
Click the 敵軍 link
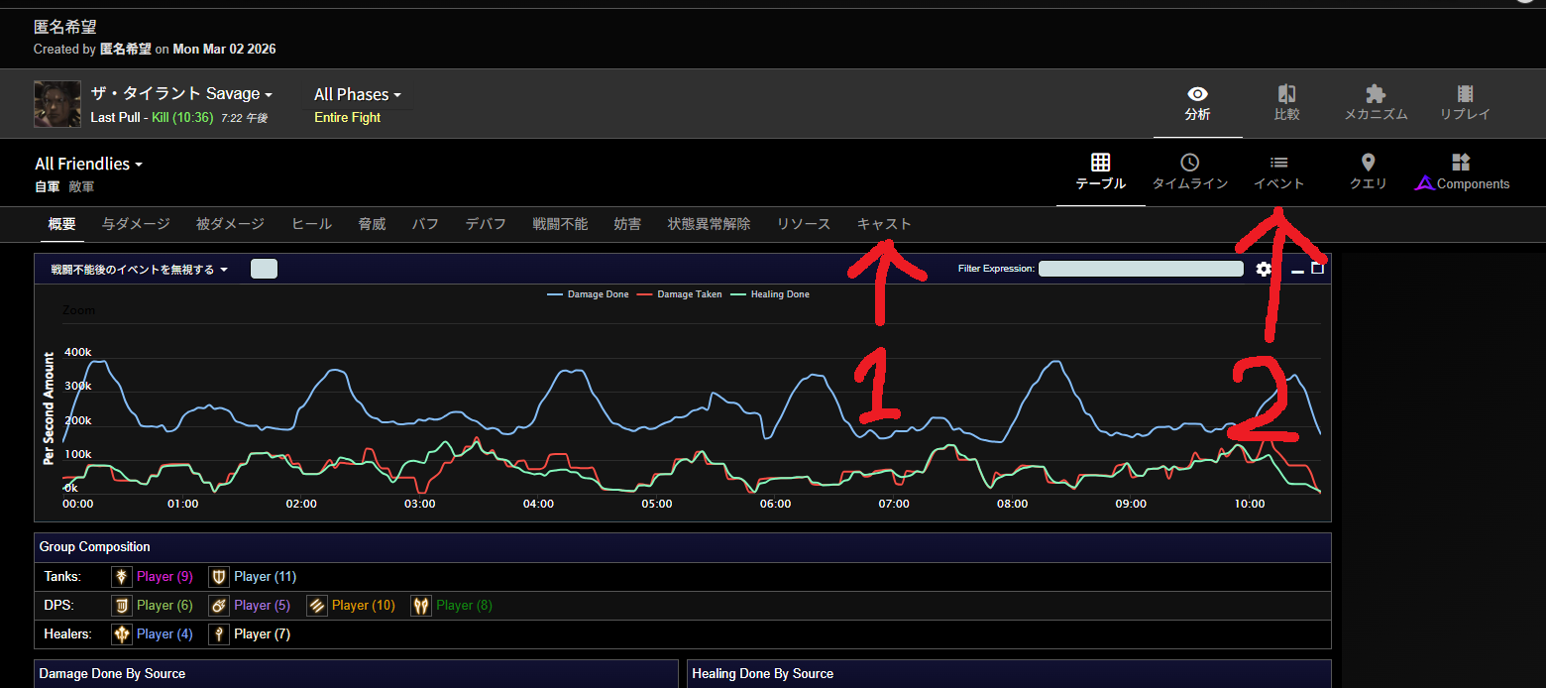point(81,186)
